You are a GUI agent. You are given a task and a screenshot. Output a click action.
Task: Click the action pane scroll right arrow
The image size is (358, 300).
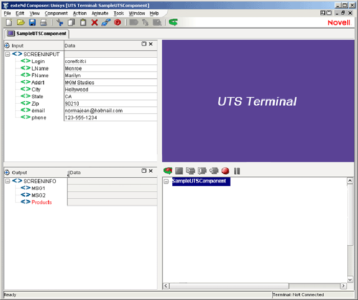coord(343,286)
